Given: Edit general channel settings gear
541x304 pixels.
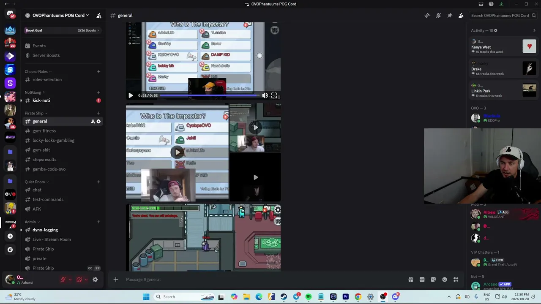Looking at the screenshot, I should [98, 122].
